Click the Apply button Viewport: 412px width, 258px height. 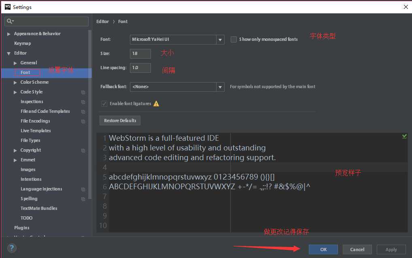coord(391,250)
